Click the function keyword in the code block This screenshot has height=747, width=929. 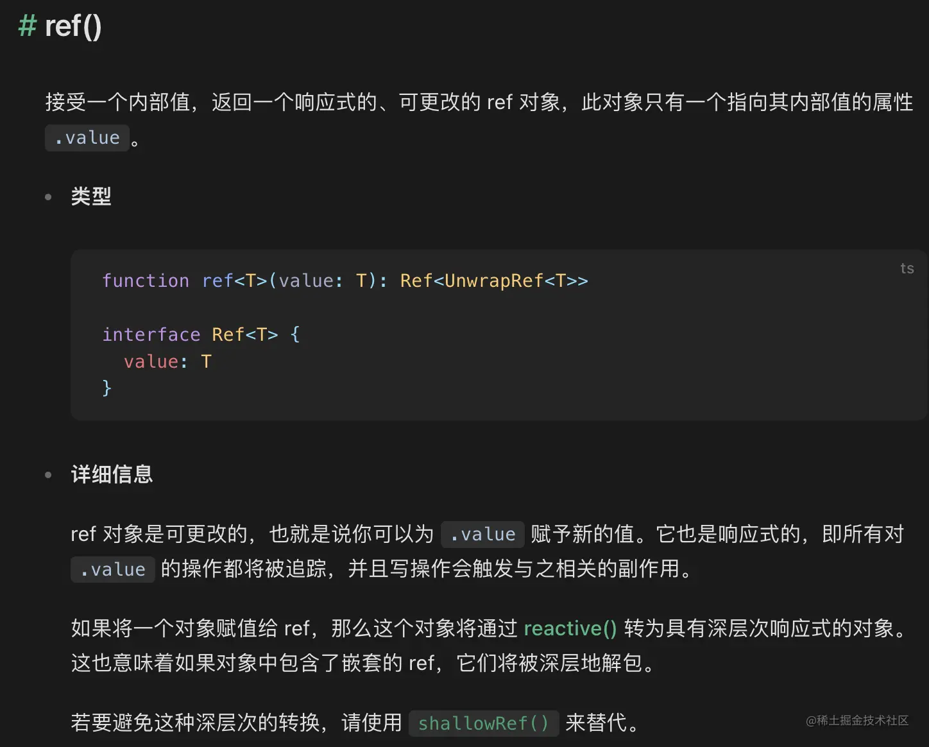[x=146, y=280]
